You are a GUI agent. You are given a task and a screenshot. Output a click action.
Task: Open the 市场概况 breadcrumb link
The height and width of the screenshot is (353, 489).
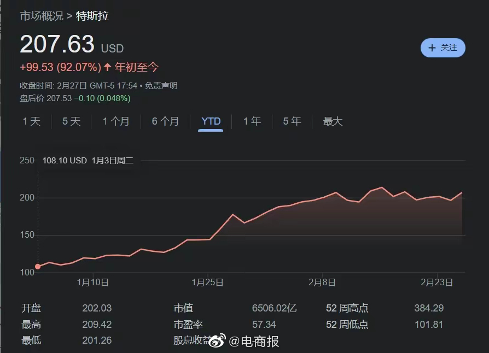(x=42, y=16)
